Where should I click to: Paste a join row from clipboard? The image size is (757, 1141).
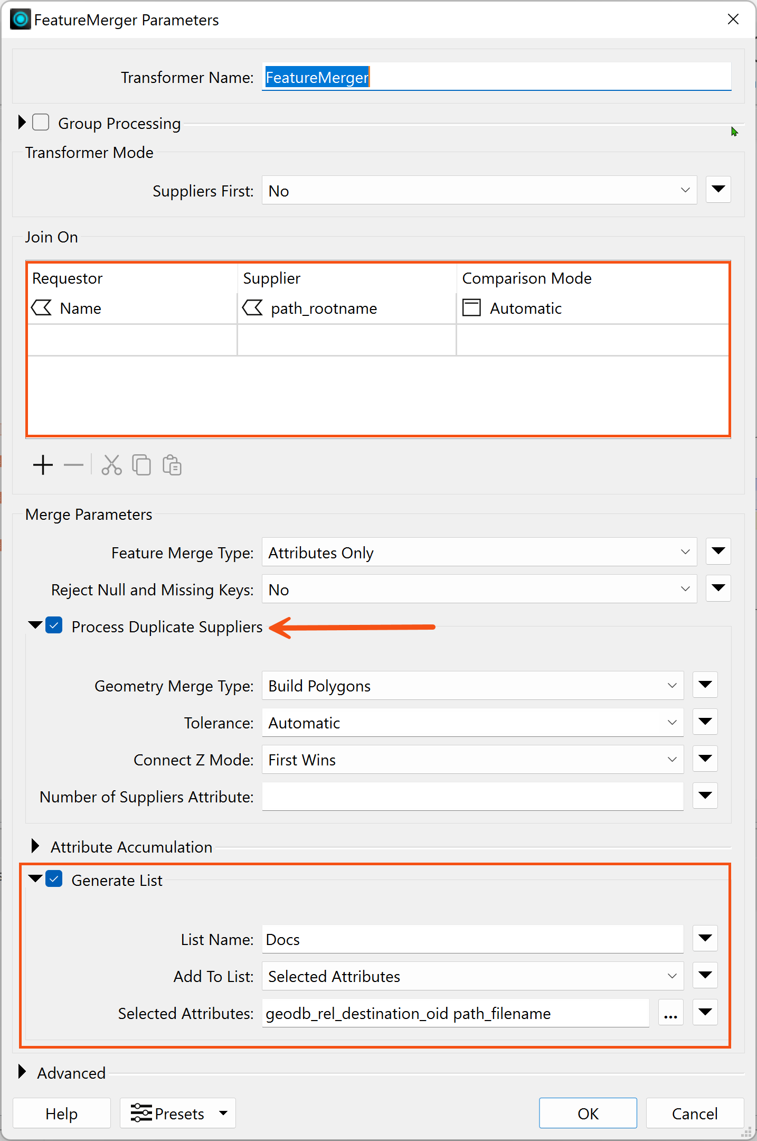(x=172, y=465)
